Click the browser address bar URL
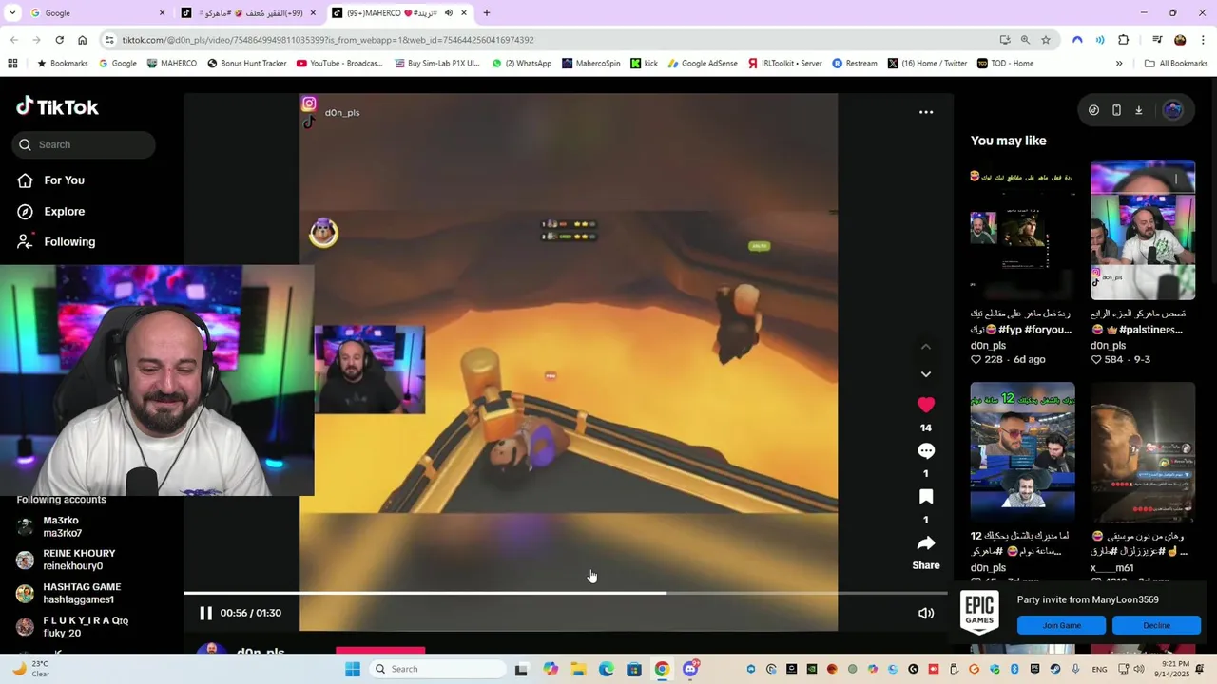Screen dimensions: 1217x684 pos(328,40)
